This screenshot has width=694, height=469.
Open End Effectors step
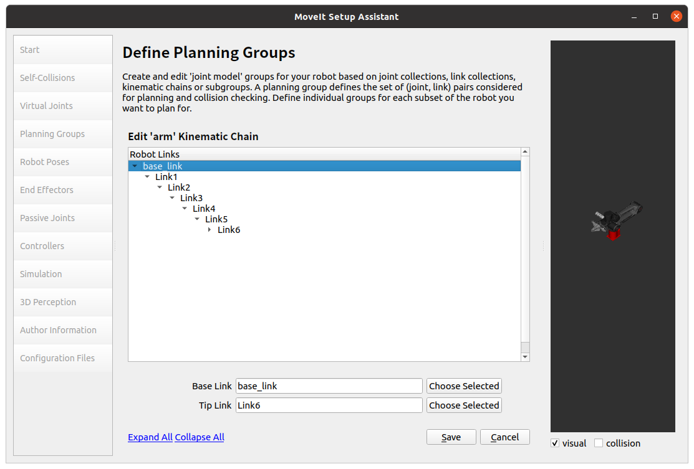63,190
